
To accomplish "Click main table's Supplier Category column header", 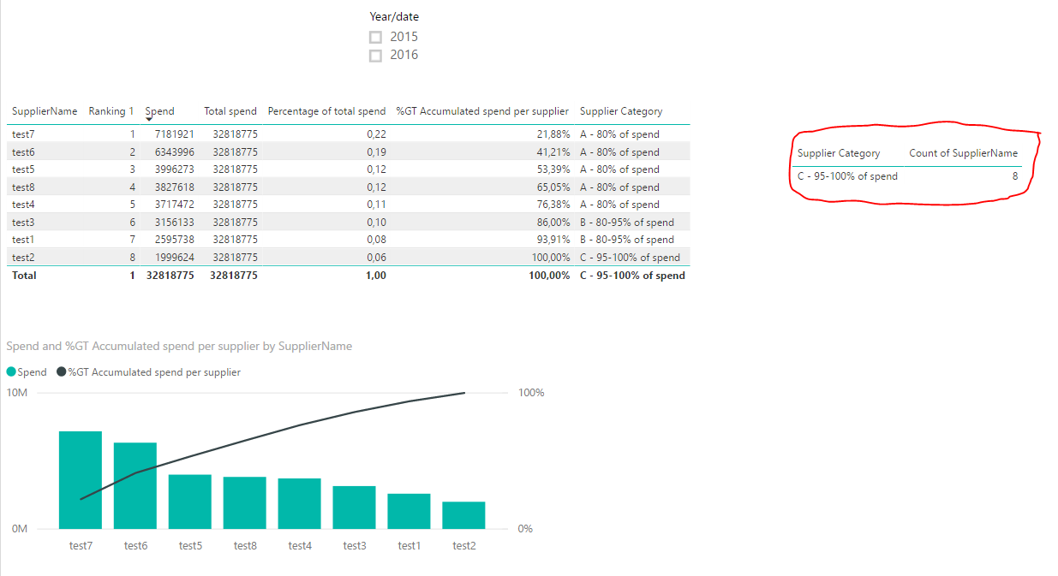I will pos(621,111).
